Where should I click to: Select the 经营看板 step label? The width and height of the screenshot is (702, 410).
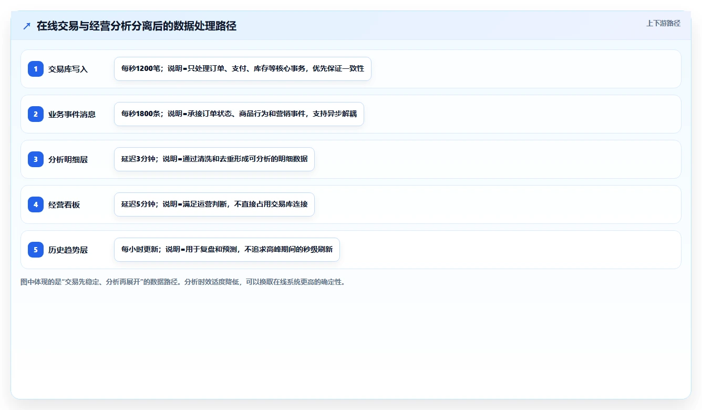point(64,204)
